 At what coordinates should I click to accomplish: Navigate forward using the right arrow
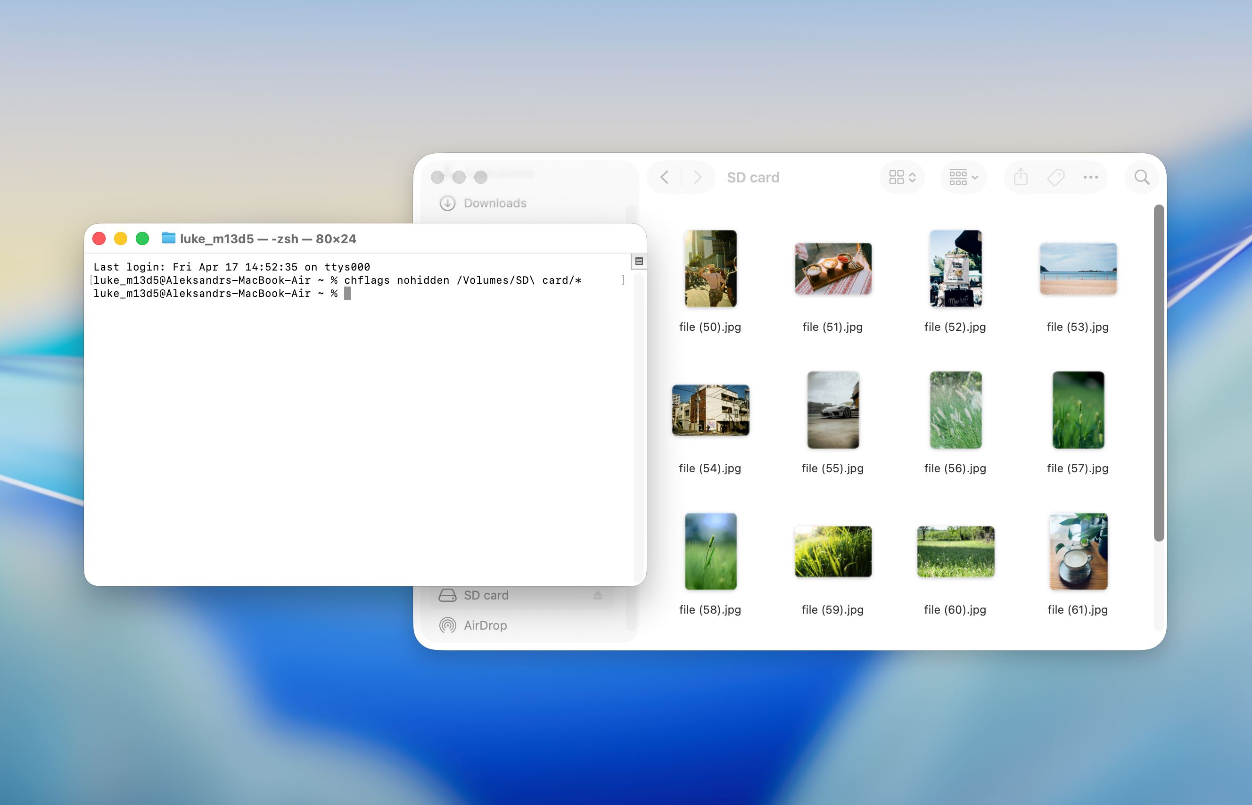(x=699, y=177)
